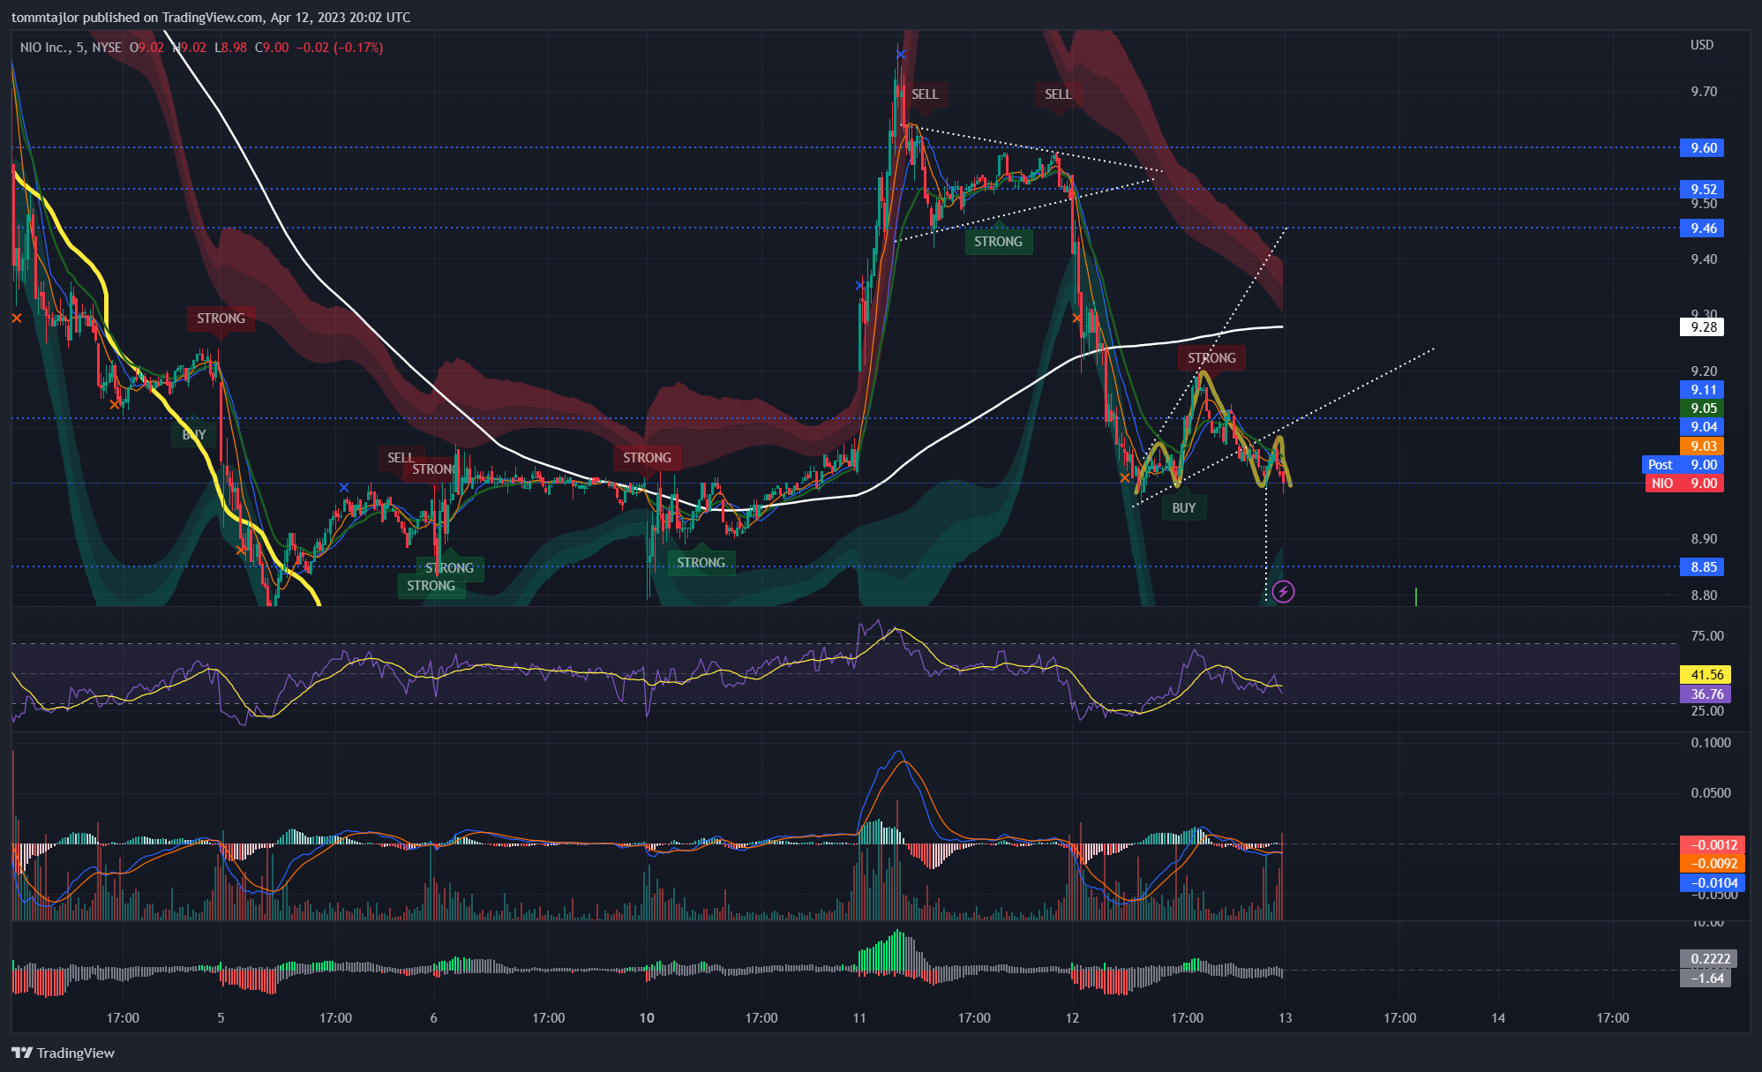The width and height of the screenshot is (1762, 1072).
Task: Select the 8.85 price level label
Action: click(x=1702, y=566)
